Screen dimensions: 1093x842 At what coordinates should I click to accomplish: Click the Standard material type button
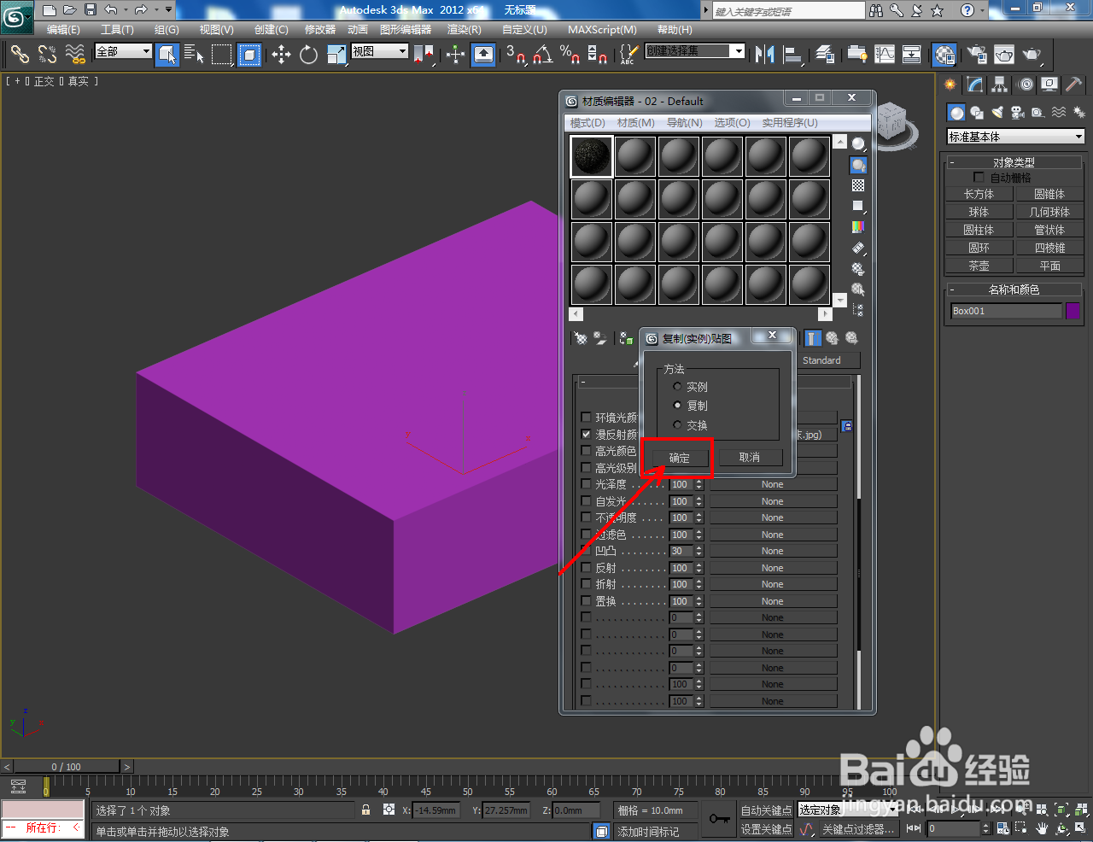(821, 360)
